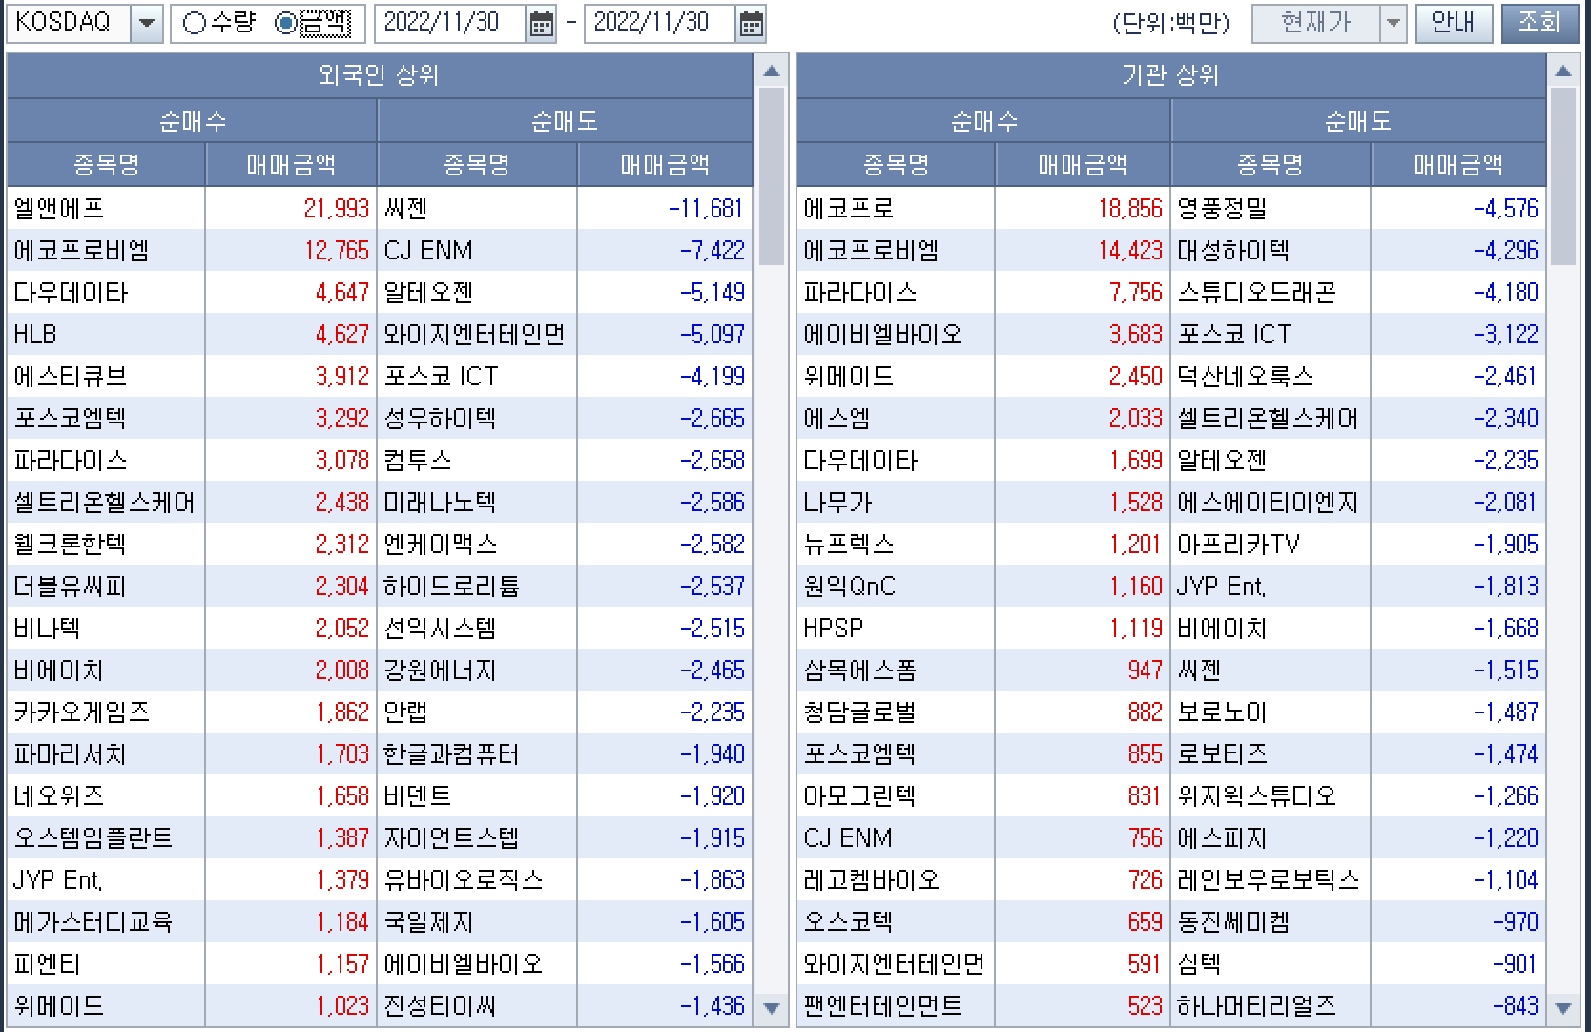
Task: Select the 수량 radio button
Action: (194, 24)
